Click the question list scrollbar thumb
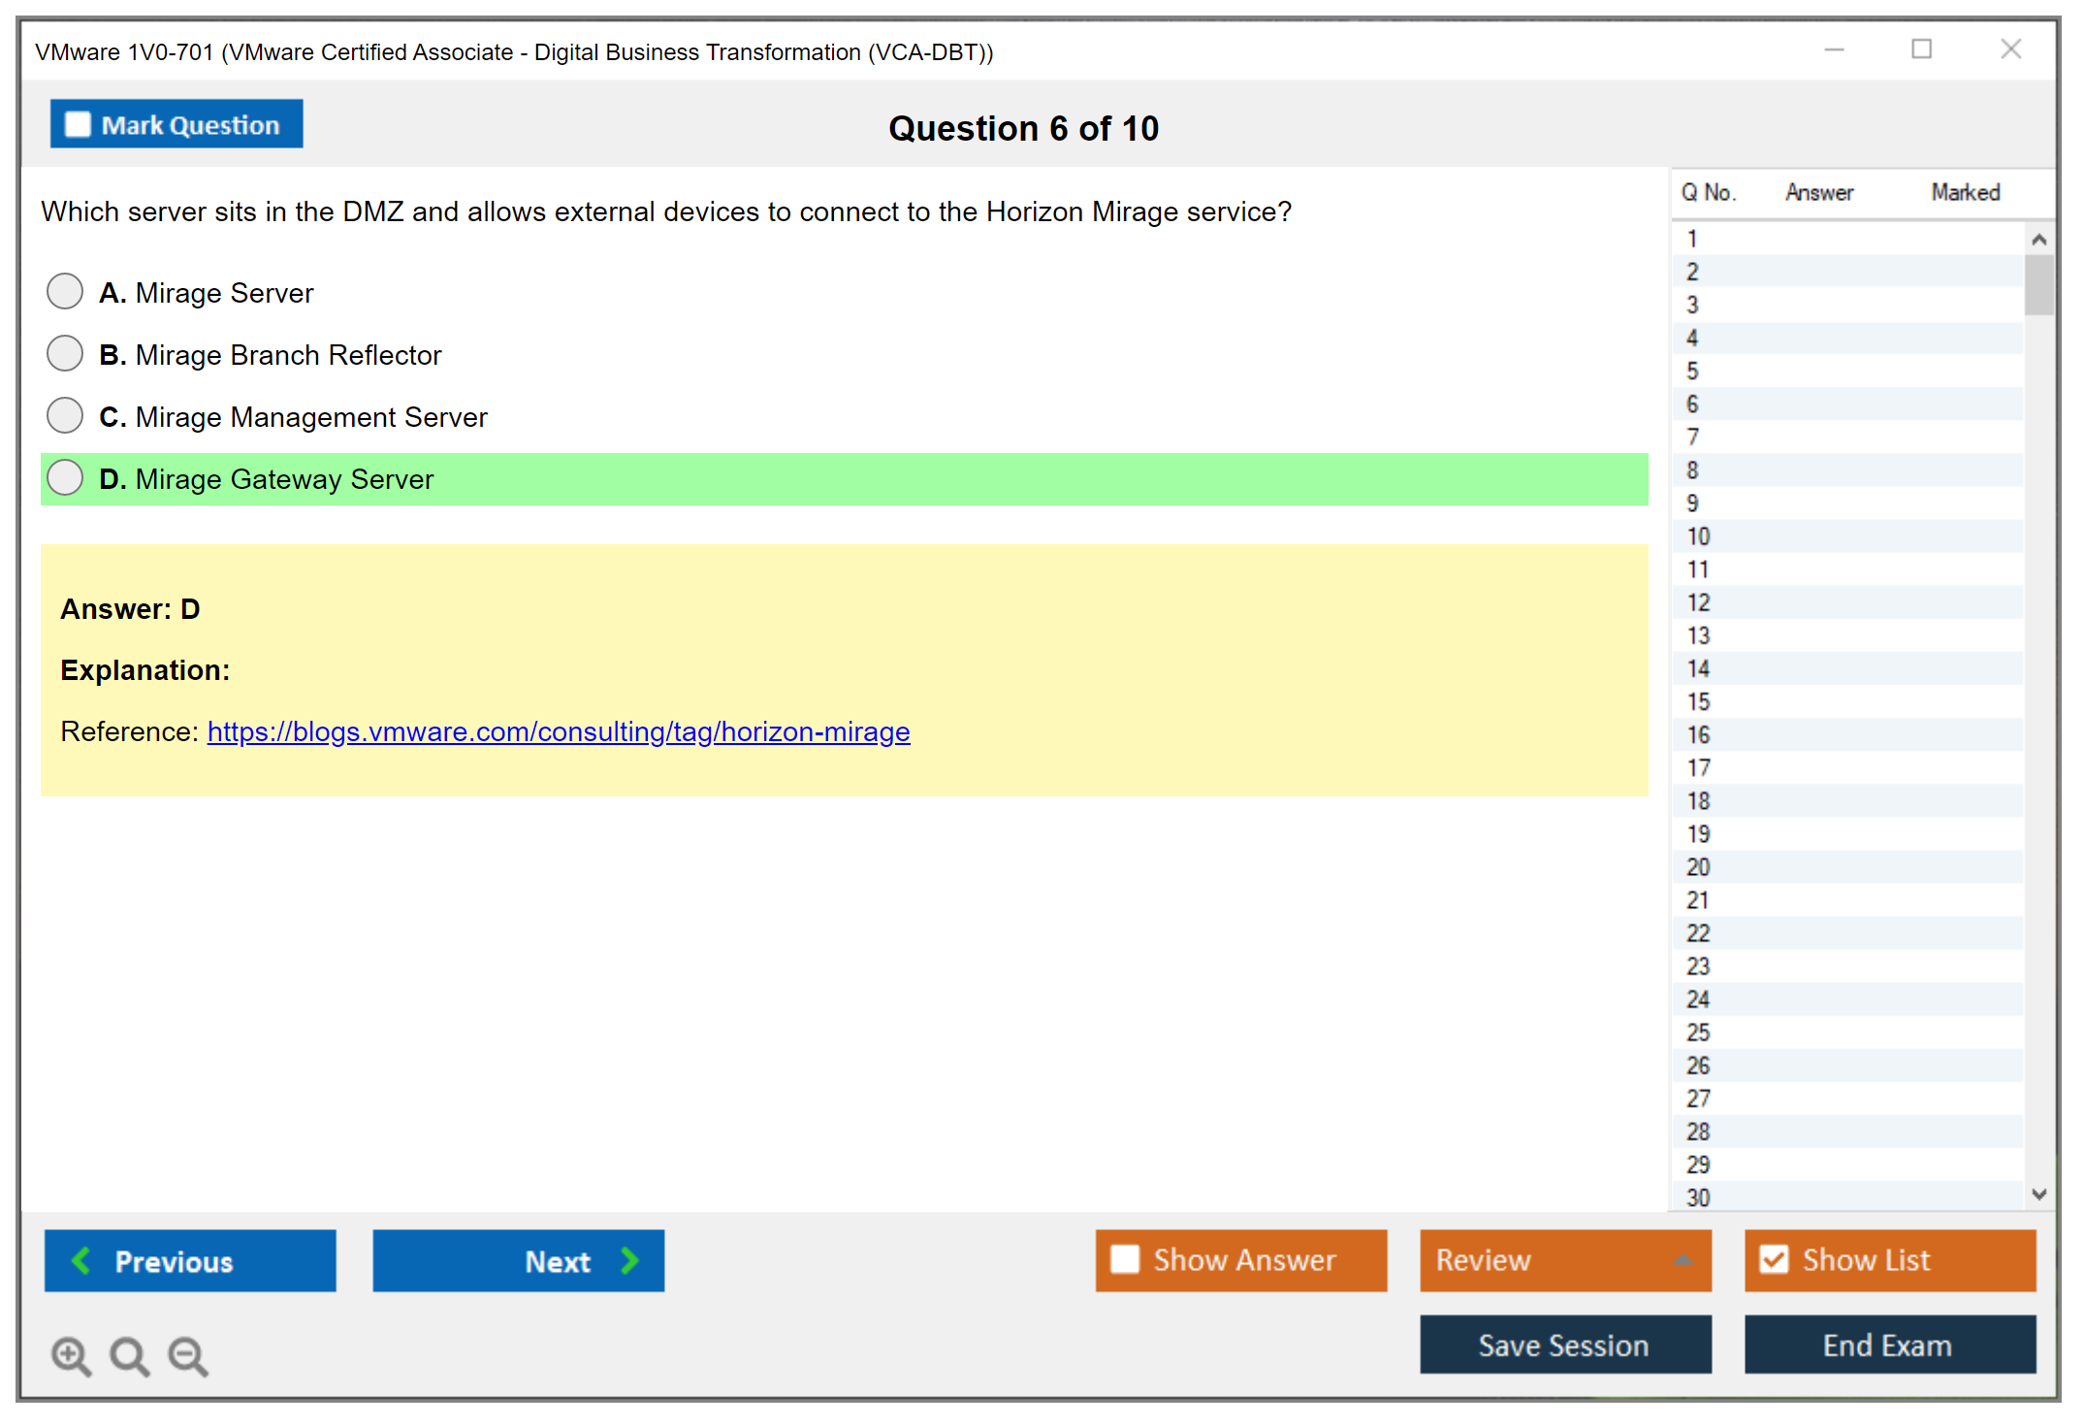Viewport: 2085px width, 1426px height. 2038,285
